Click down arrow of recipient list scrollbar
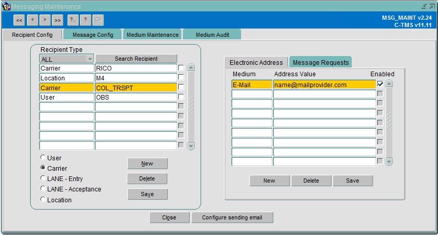438x235 pixels. [191, 146]
